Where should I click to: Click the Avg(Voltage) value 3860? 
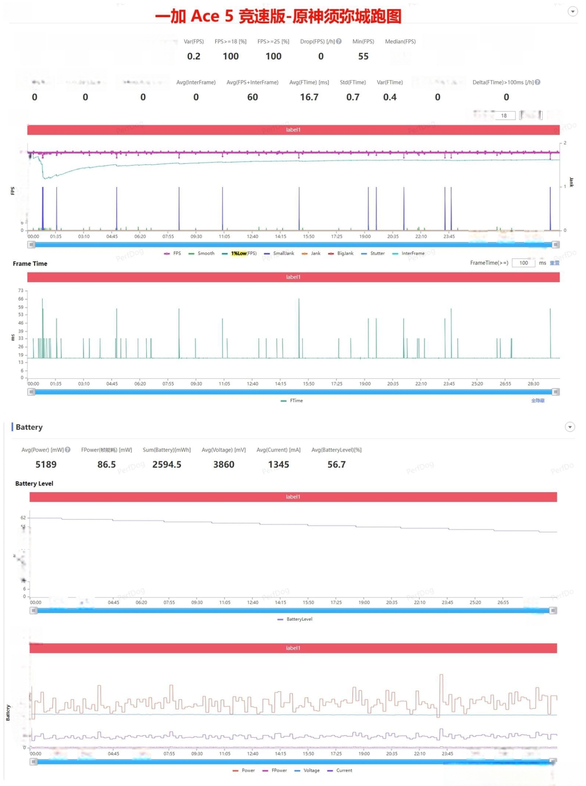pos(223,464)
